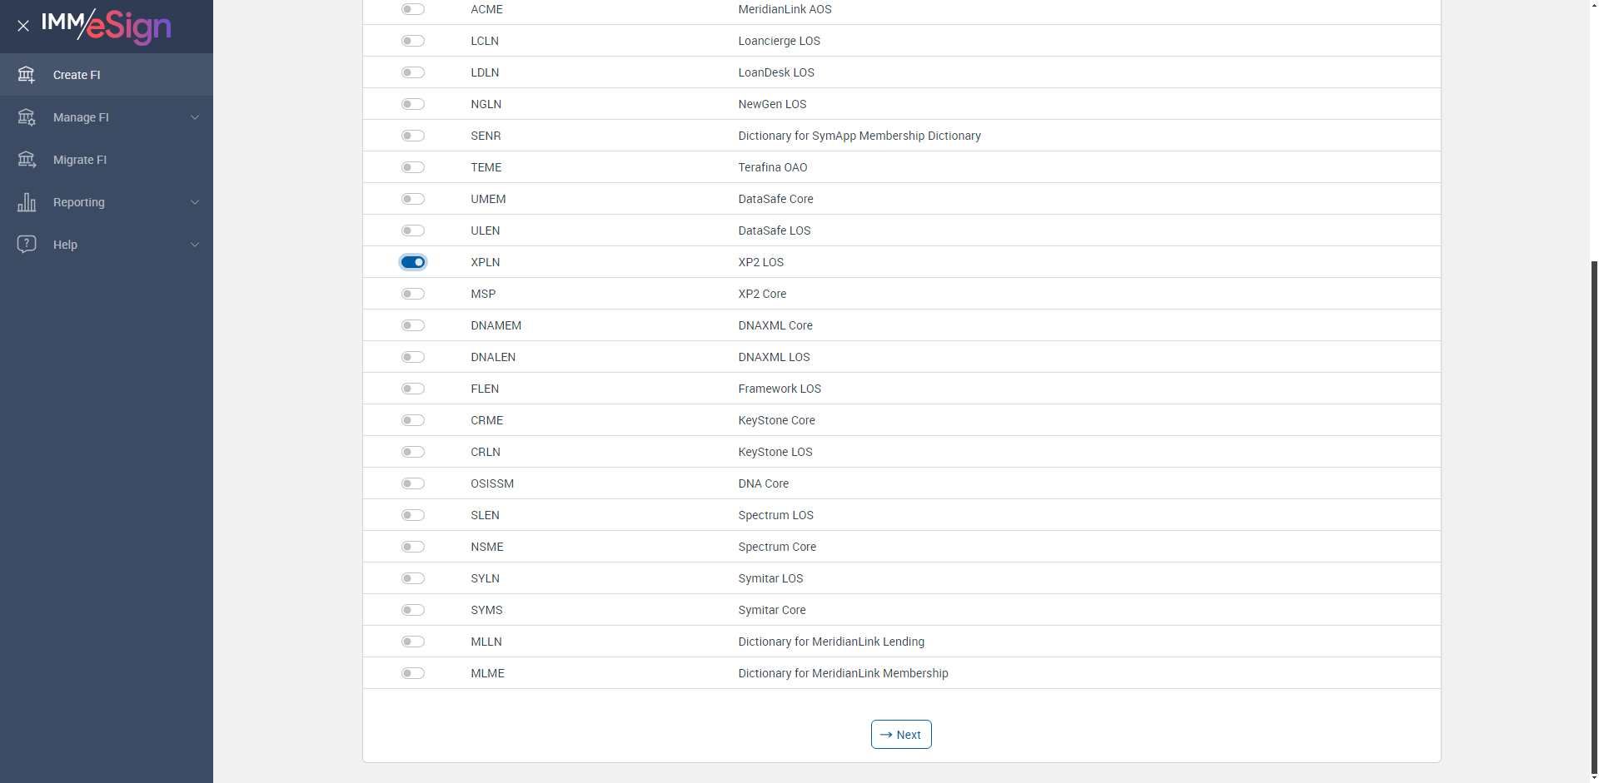This screenshot has width=1599, height=783.
Task: Enable the SYMS Symitar Core toggle
Action: pyautogui.click(x=413, y=610)
